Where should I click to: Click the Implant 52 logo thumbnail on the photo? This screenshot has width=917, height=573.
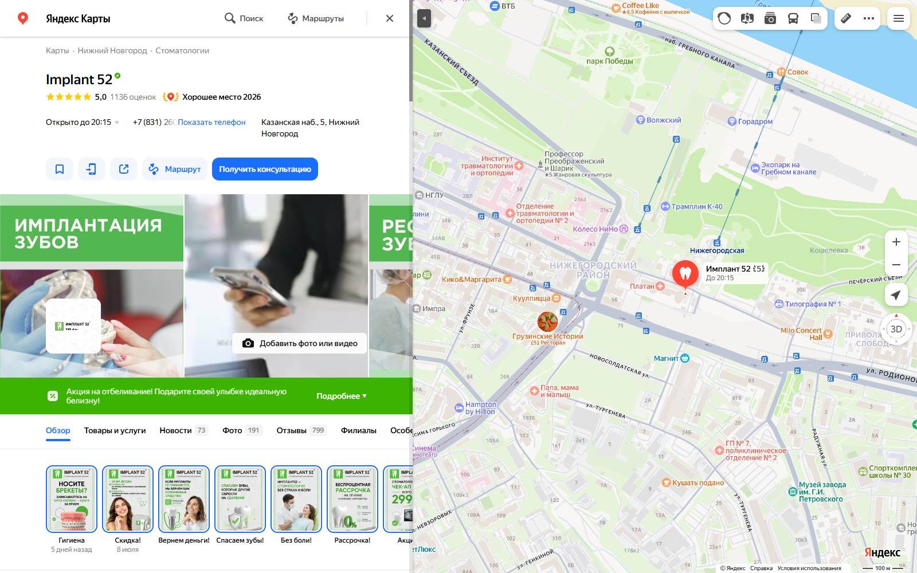pyautogui.click(x=73, y=326)
